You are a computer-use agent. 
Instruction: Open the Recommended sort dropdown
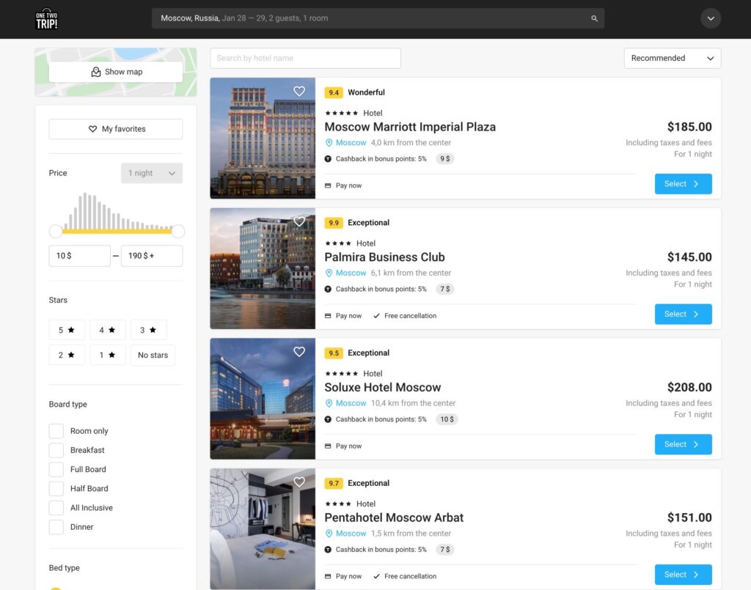671,58
